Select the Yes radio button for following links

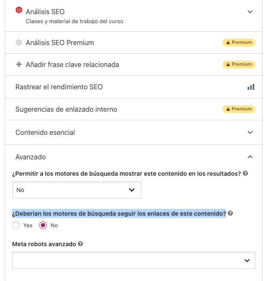pyautogui.click(x=16, y=225)
